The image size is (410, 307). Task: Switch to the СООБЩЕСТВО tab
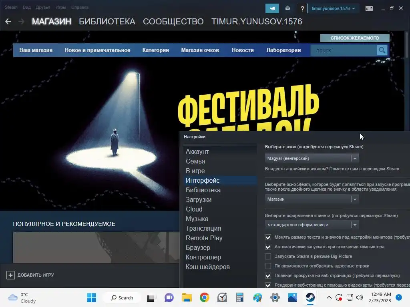[x=173, y=22]
